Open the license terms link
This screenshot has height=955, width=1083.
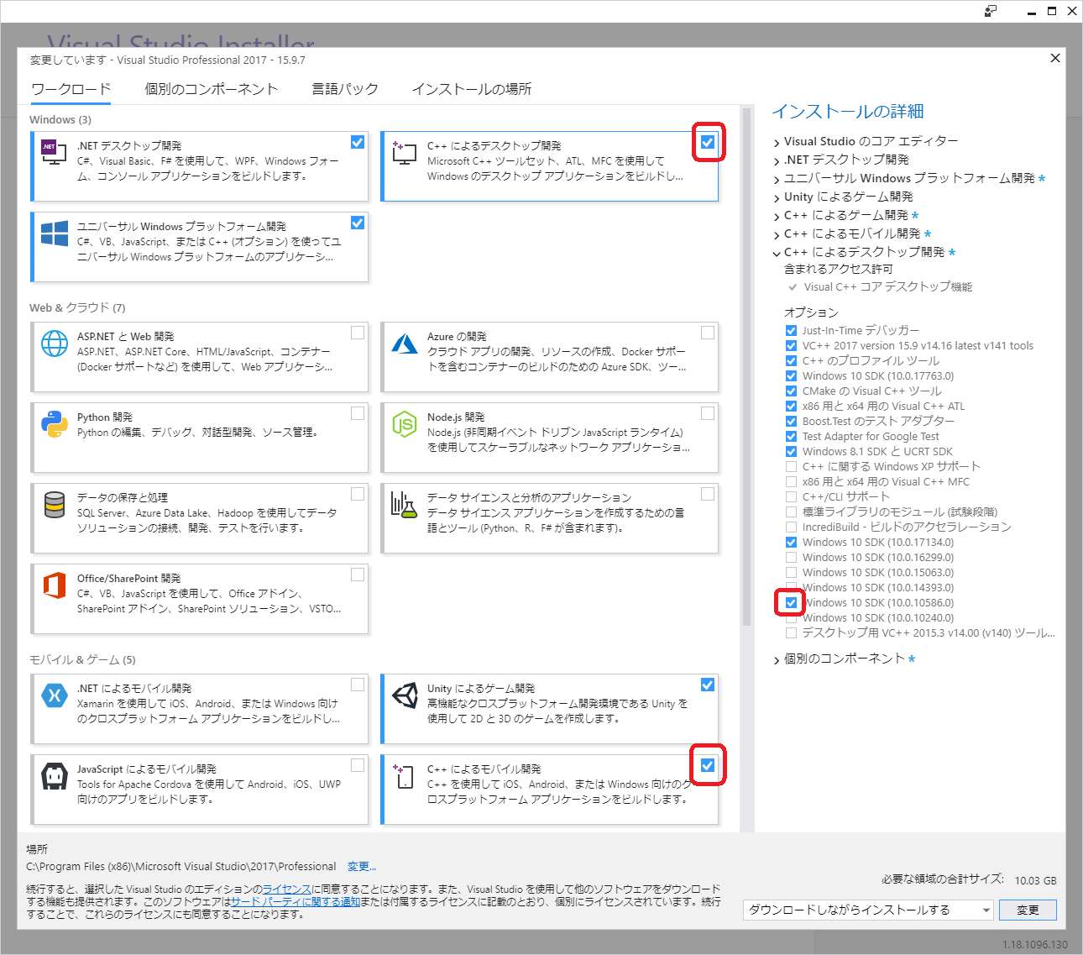(x=286, y=889)
